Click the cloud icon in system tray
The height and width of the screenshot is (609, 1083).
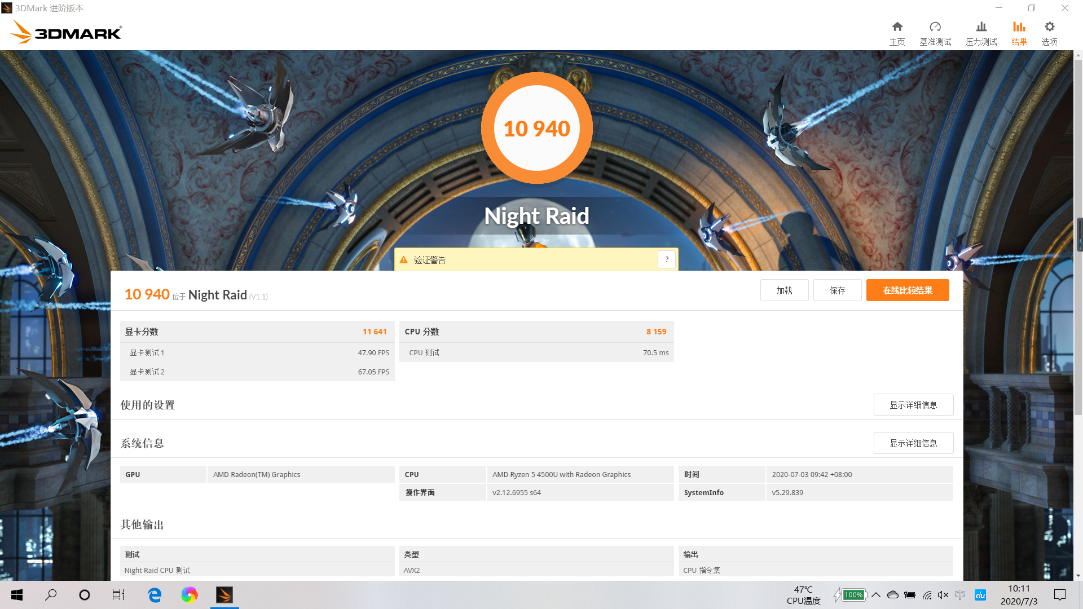[x=893, y=595]
